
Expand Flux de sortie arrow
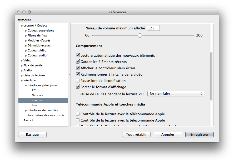[22, 66]
